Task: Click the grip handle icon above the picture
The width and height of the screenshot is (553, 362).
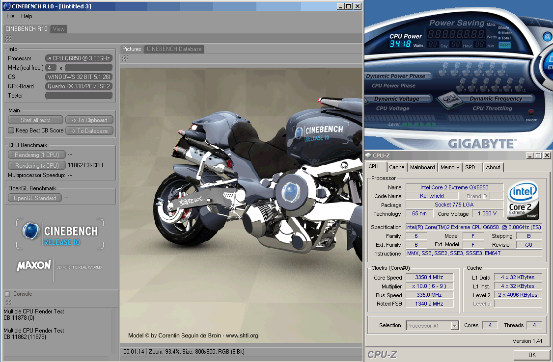Action: pos(125,58)
